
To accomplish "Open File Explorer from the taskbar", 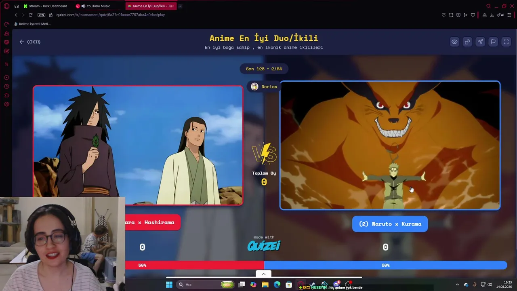I will tap(265, 285).
